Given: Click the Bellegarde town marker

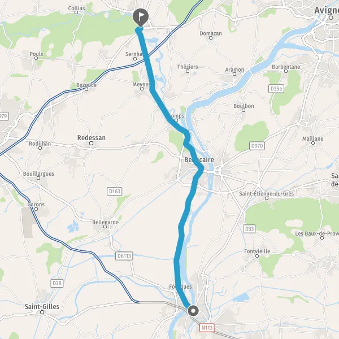Looking at the screenshot, I should 105,227.
